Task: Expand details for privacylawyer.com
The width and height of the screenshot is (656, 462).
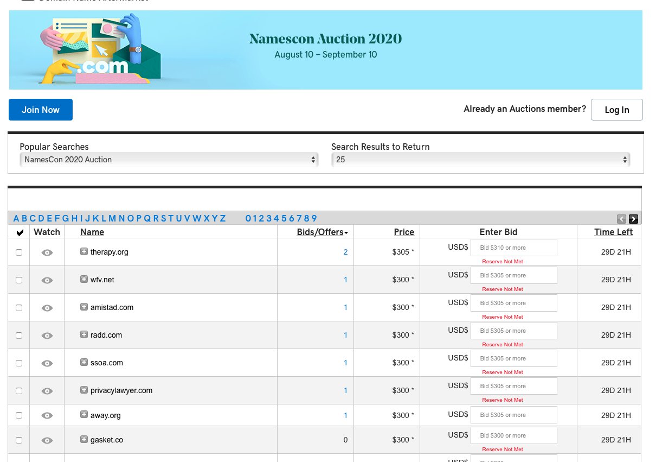Action: (84, 390)
